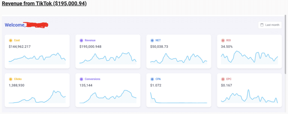Click the 1,388,930 clicks value

pyautogui.click(x=17, y=85)
